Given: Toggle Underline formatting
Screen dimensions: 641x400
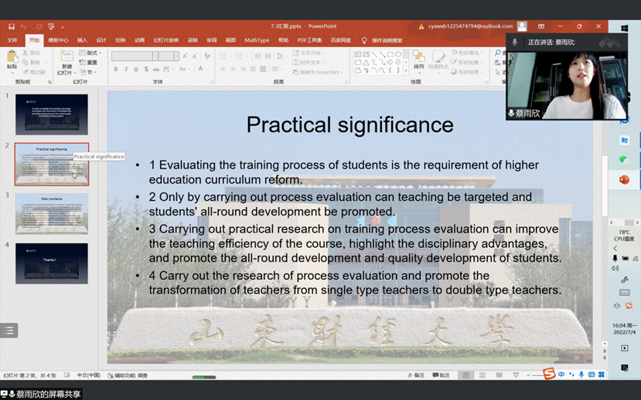Looking at the screenshot, I should point(136,69).
